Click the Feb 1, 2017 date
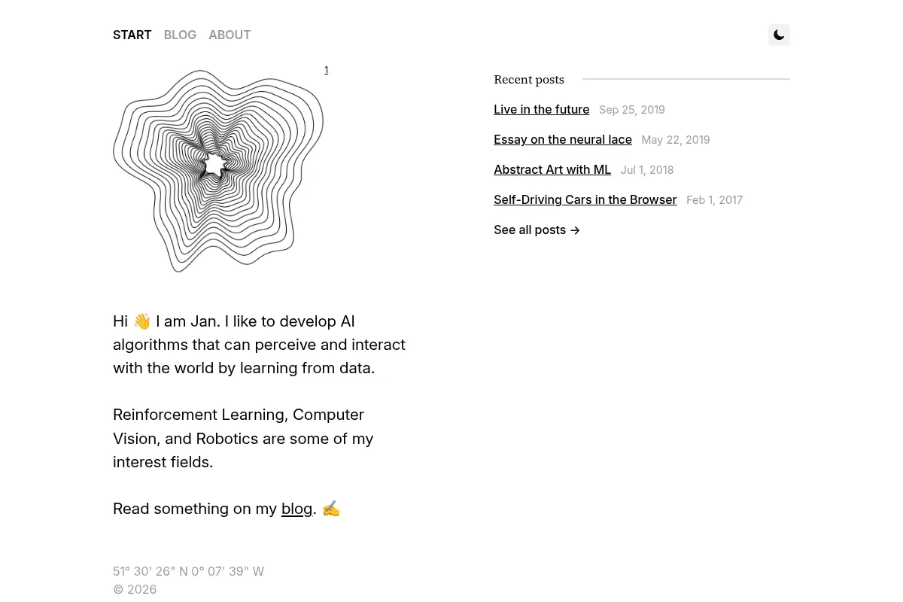Image resolution: width=903 pixels, height=602 pixels. pos(714,200)
